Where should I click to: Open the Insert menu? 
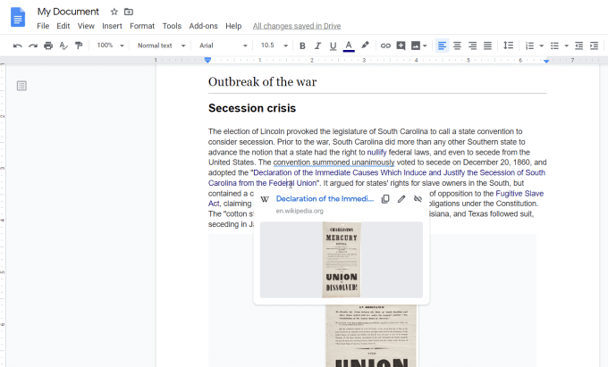point(112,26)
